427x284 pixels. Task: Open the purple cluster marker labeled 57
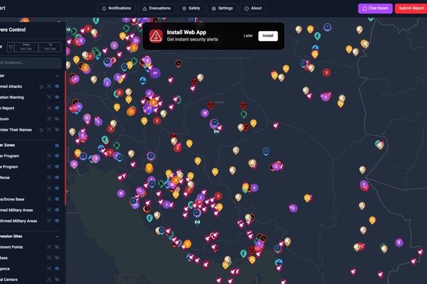(155, 73)
